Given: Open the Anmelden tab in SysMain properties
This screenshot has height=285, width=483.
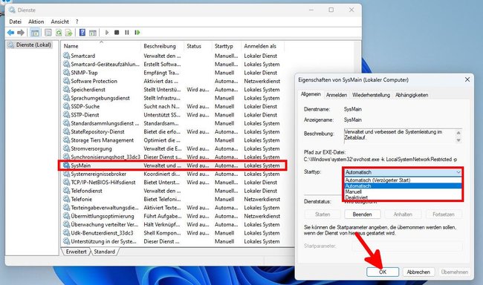Looking at the screenshot, I should (x=337, y=95).
